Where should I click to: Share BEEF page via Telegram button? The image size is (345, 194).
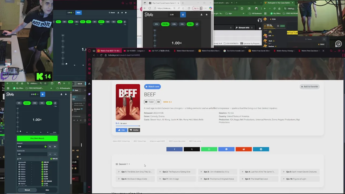pos(261,149)
